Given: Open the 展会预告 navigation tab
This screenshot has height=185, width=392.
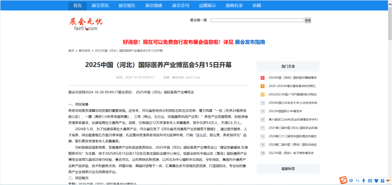Looking at the screenshot, I should 127,5.
